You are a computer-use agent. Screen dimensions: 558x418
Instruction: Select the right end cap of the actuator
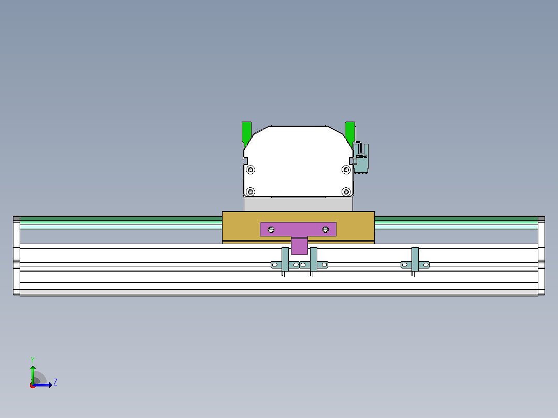(x=541, y=256)
